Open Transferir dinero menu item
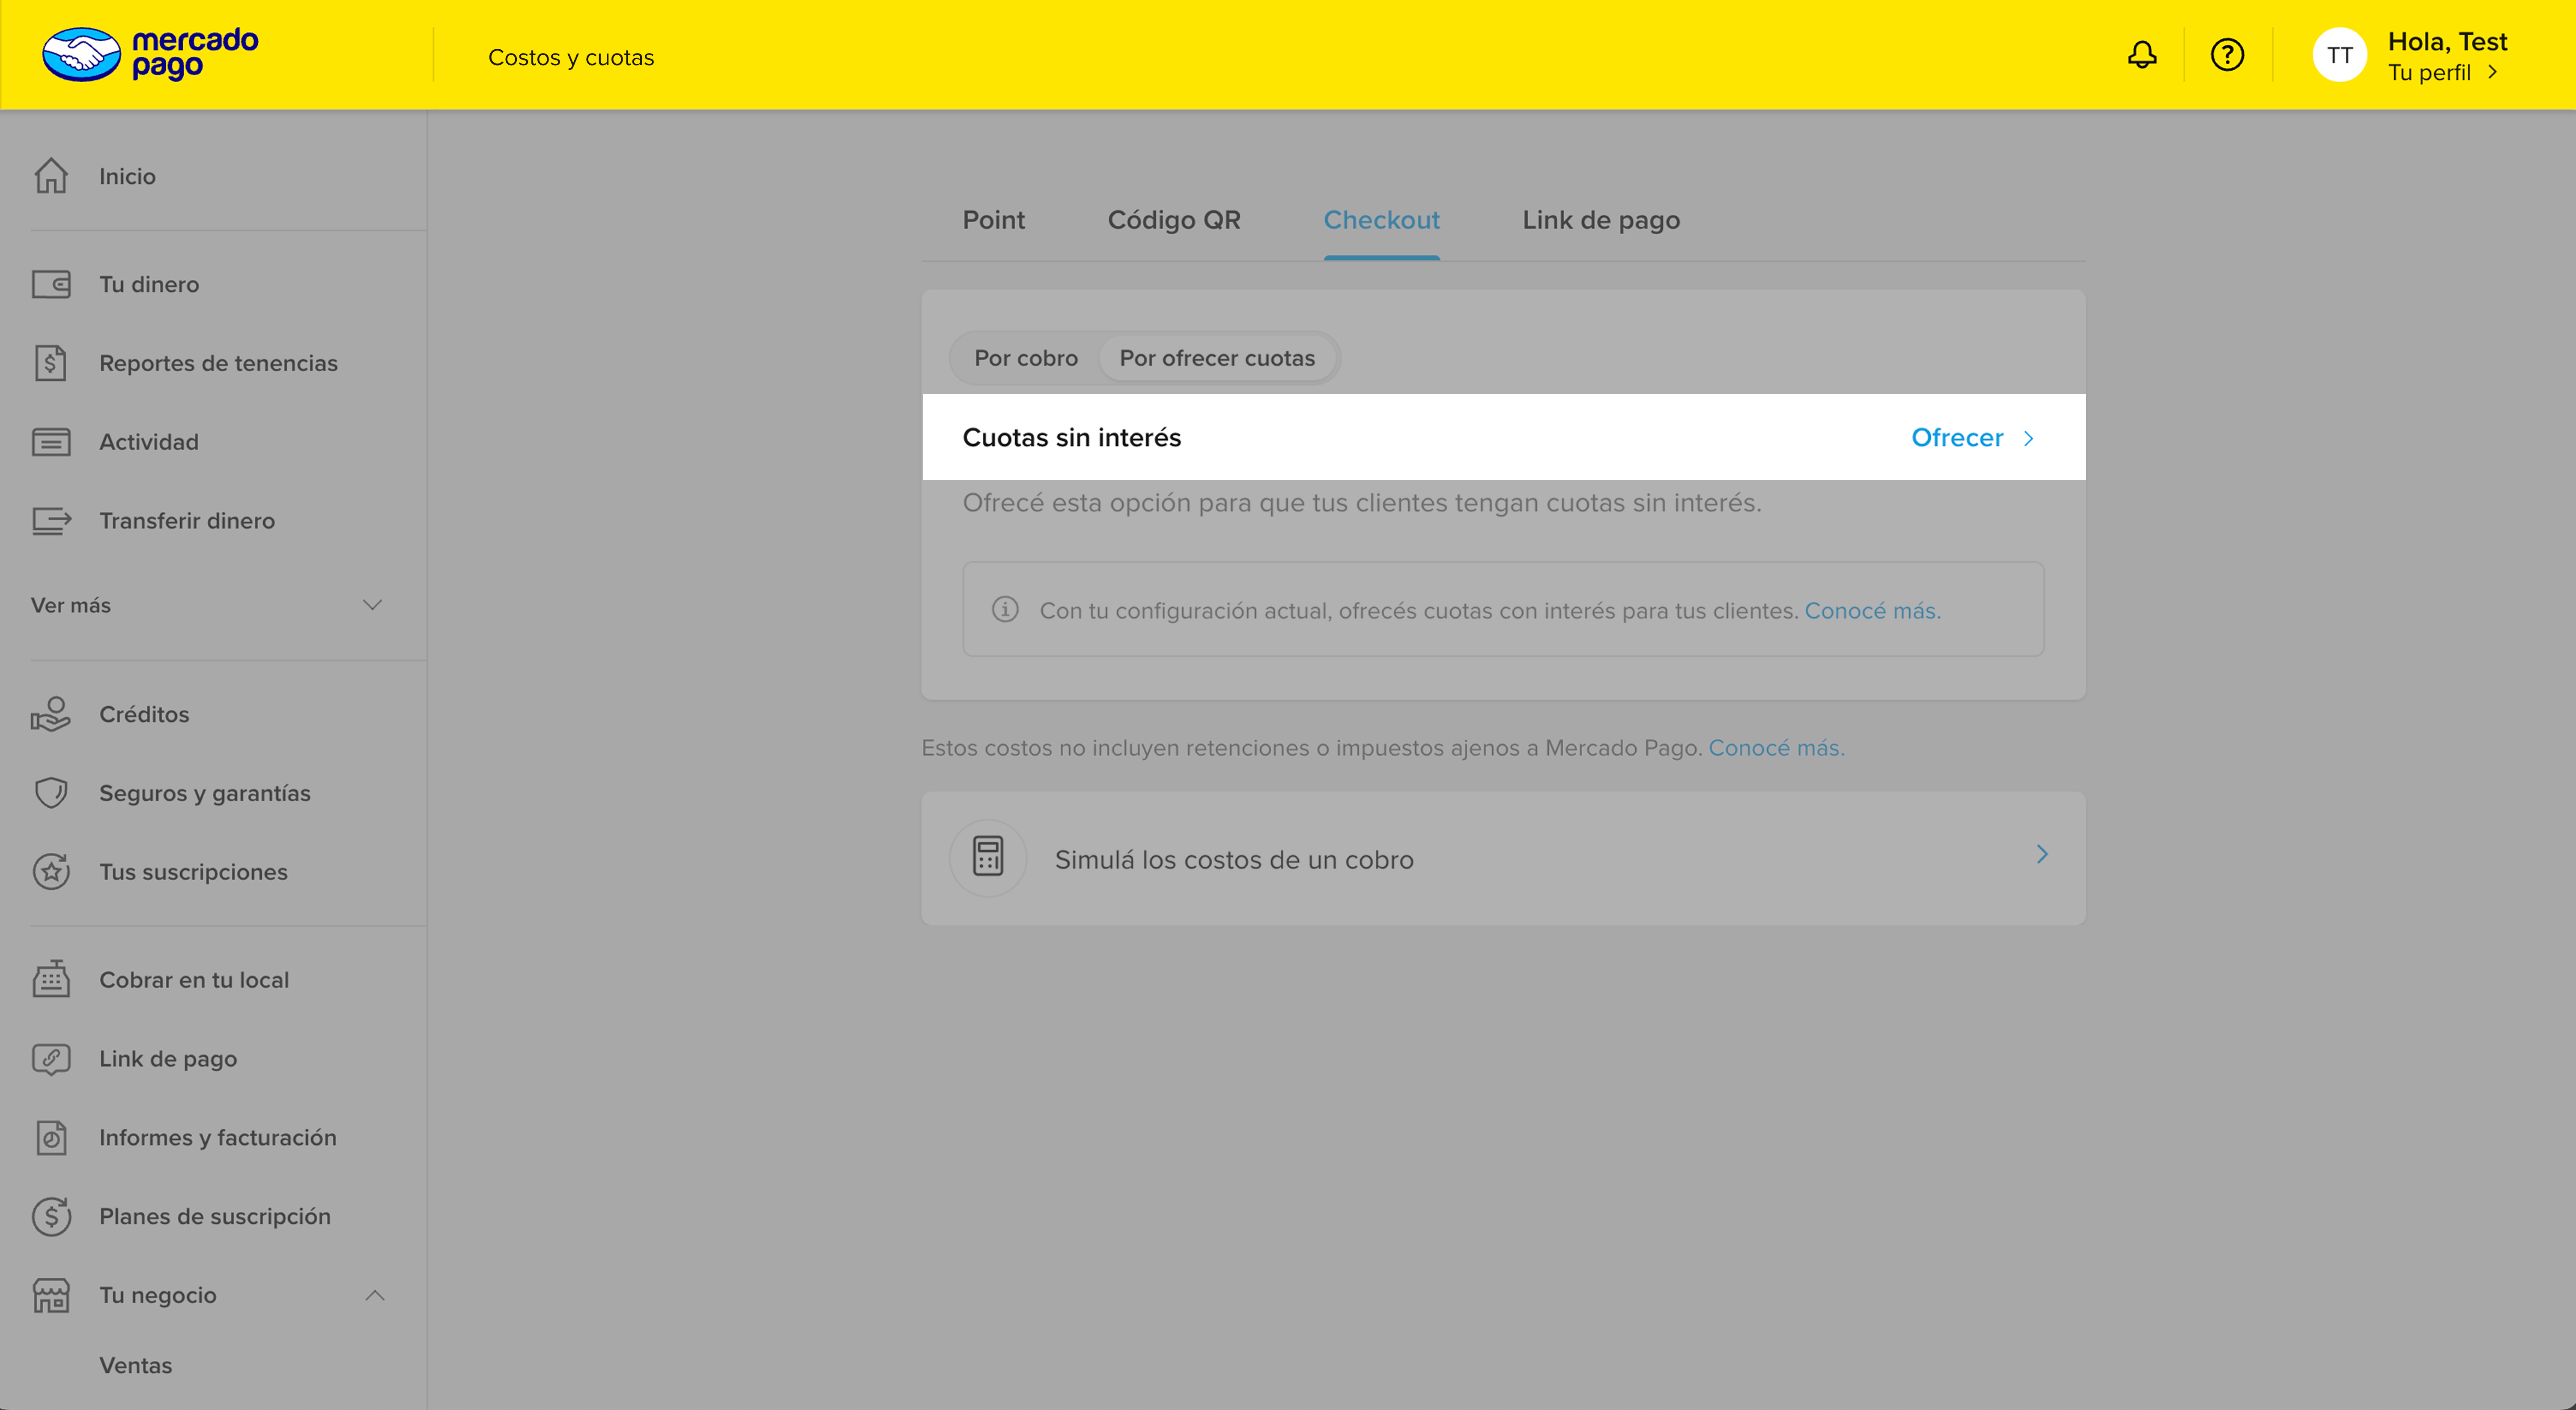Screen dimensions: 2576x1410 (x=187, y=521)
